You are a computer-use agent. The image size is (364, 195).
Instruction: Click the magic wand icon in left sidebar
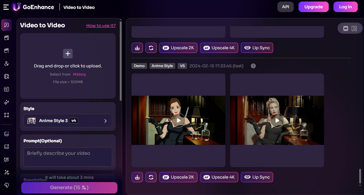(6, 172)
